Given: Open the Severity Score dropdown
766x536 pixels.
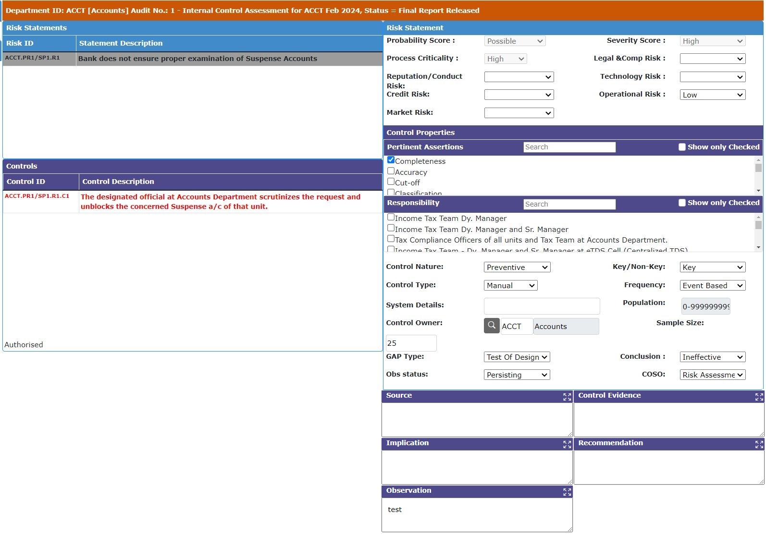Looking at the screenshot, I should [713, 41].
